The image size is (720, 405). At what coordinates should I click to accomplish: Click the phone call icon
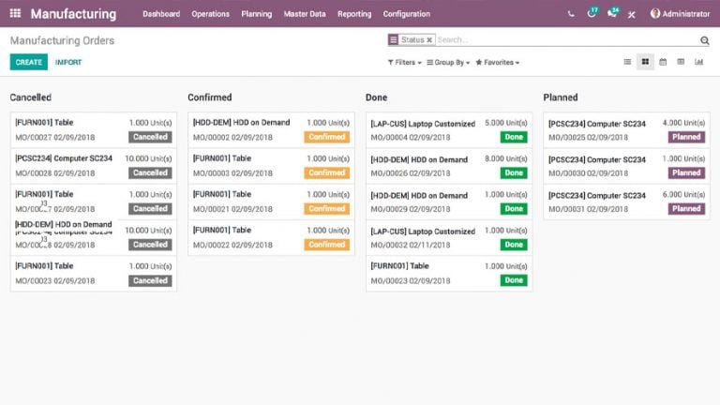(571, 14)
